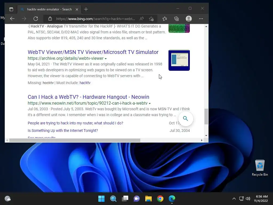Viewport: 273px width, 205px height.
Task: Click the floating search magnifier button
Action: point(186,119)
